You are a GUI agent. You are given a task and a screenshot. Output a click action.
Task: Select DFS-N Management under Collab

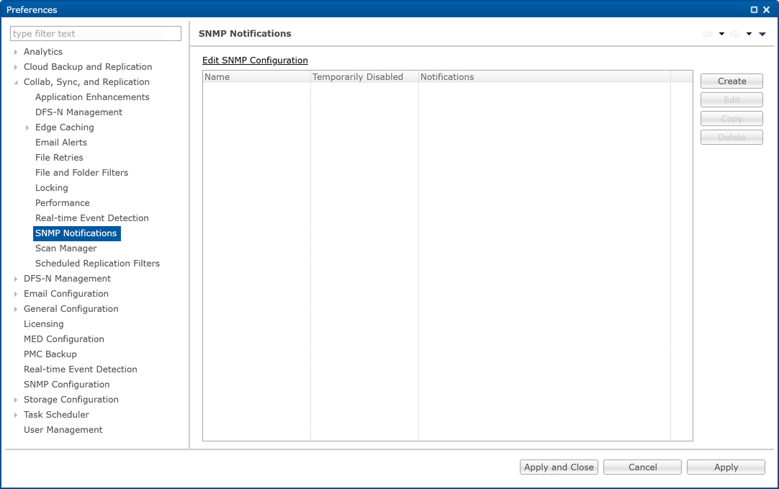click(78, 112)
